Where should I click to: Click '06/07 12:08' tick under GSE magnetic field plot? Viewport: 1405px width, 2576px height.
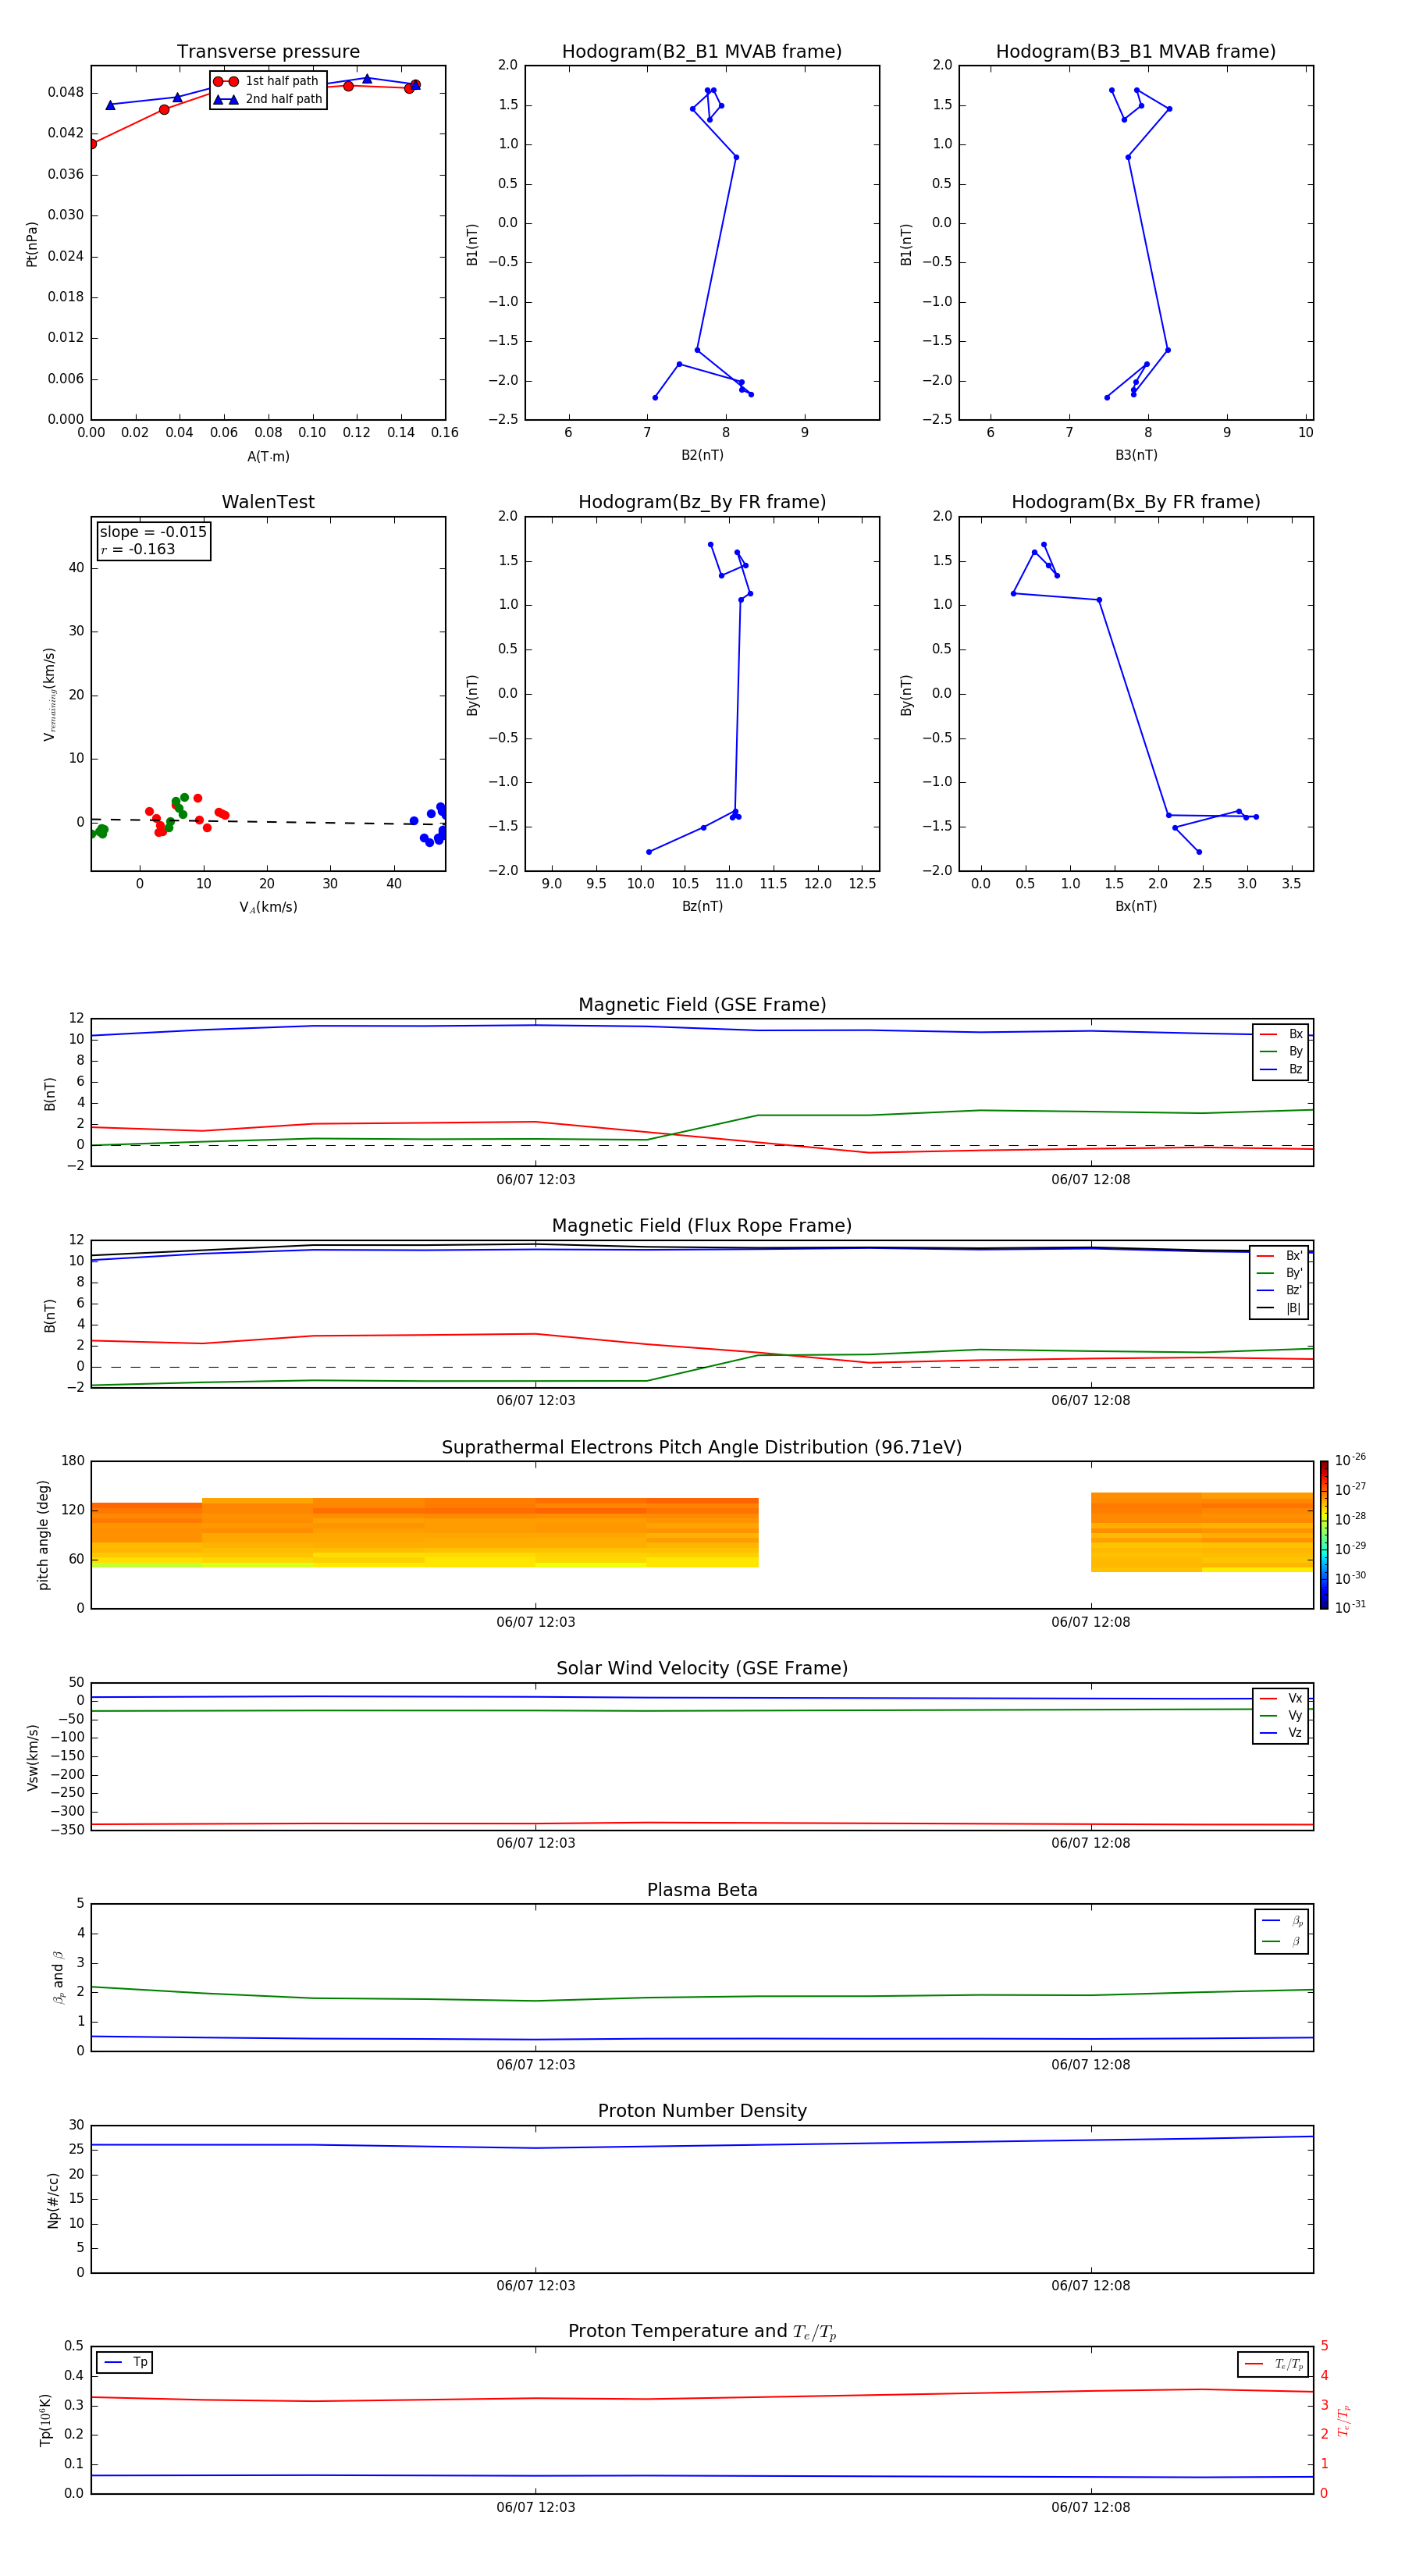1091,1180
